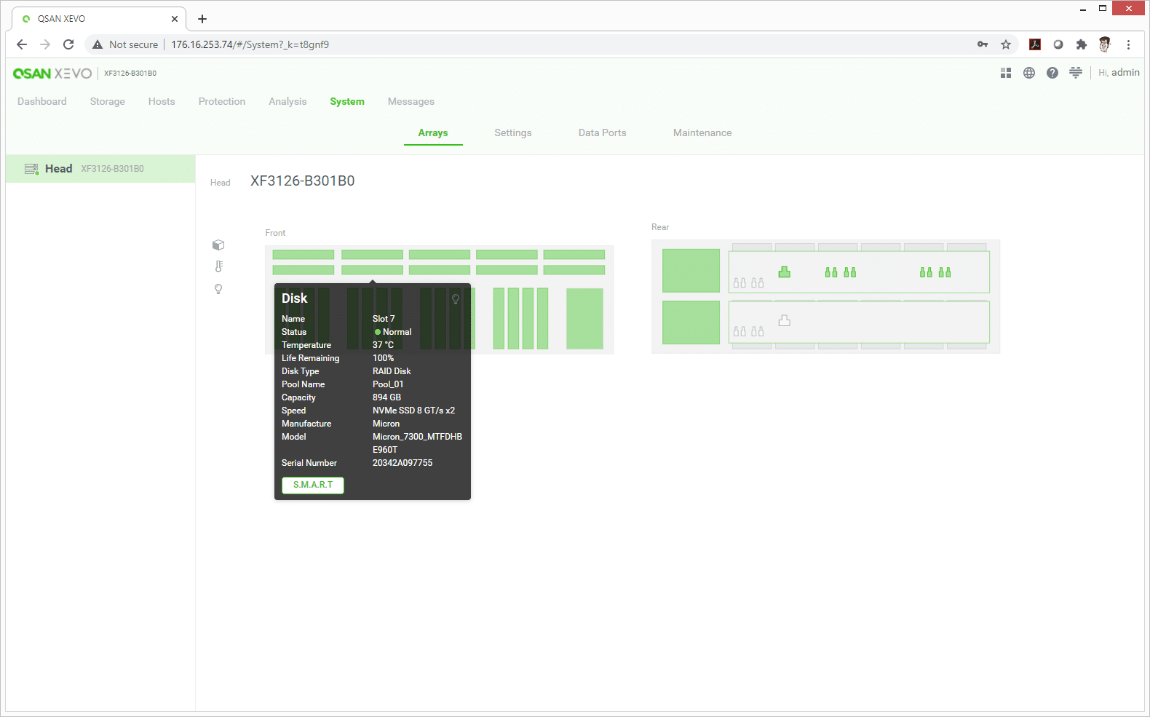Click the Not secure warning icon
The height and width of the screenshot is (717, 1150).
click(98, 44)
